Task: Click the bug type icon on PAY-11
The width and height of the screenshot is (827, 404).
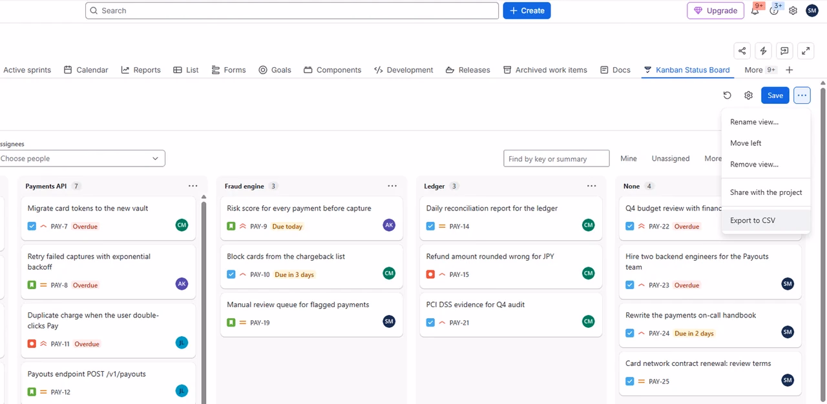Action: coord(32,344)
